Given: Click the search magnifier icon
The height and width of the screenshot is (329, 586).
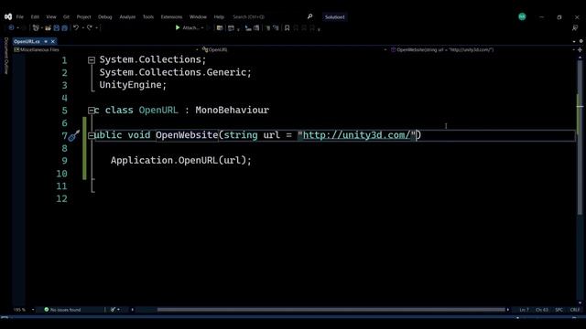Looking at the screenshot, I should coord(309,16).
